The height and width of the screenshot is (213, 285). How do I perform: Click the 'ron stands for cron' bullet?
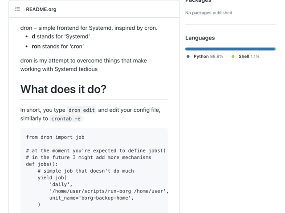click(x=57, y=46)
